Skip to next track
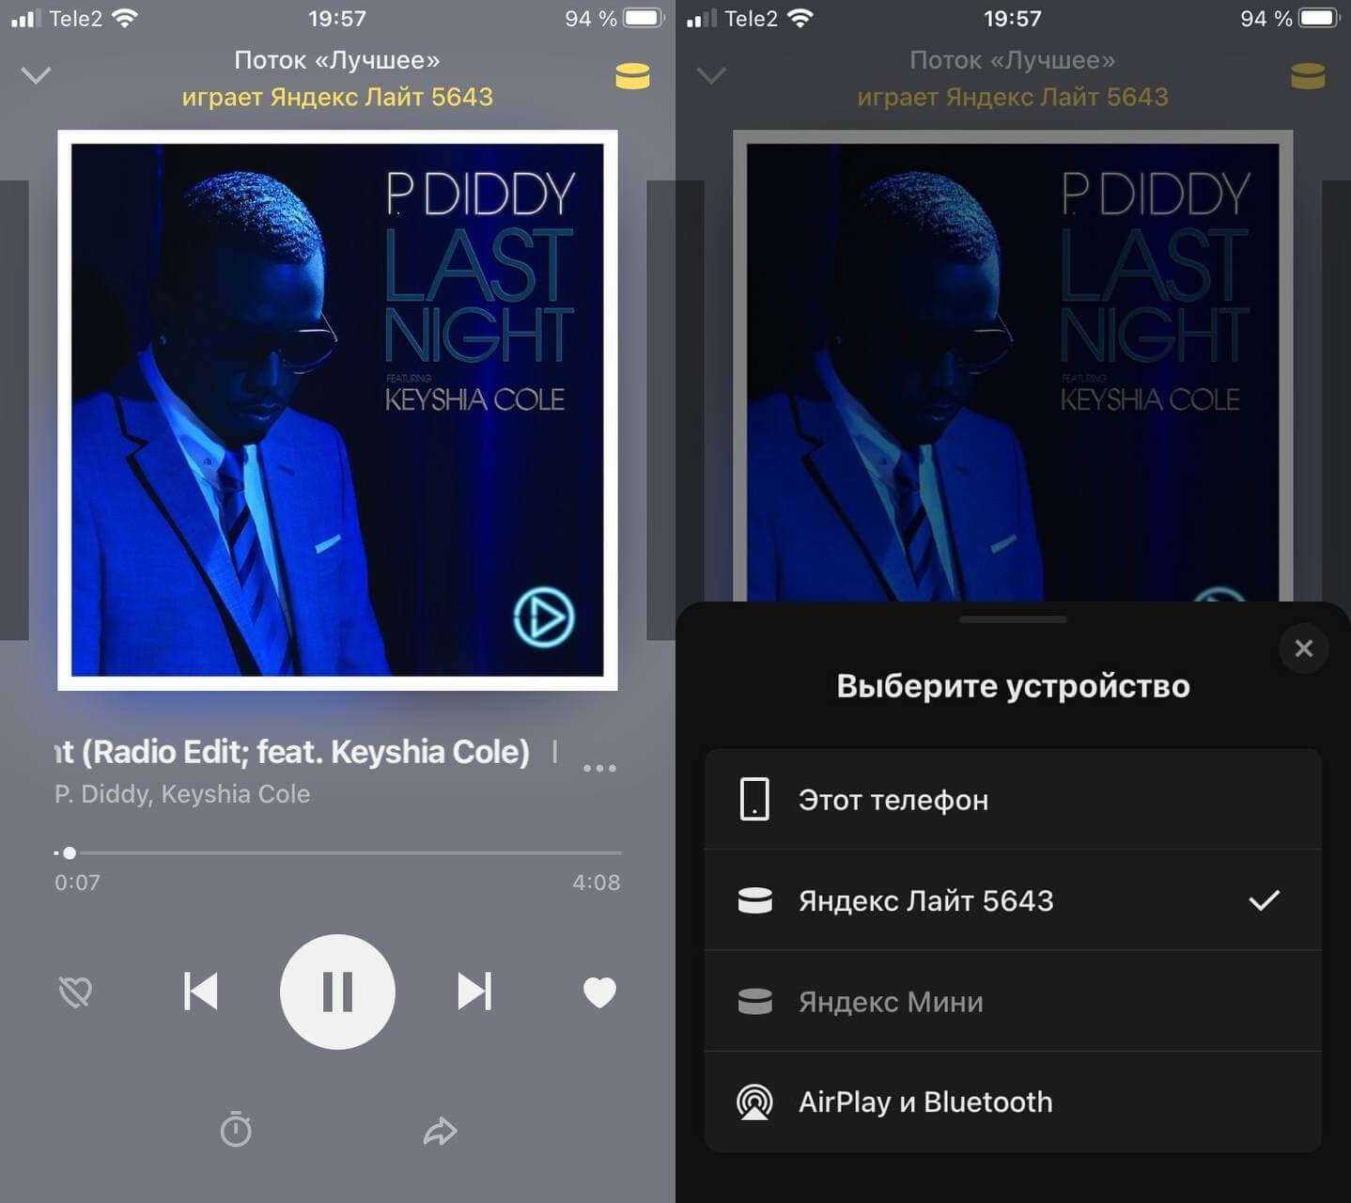 (474, 992)
